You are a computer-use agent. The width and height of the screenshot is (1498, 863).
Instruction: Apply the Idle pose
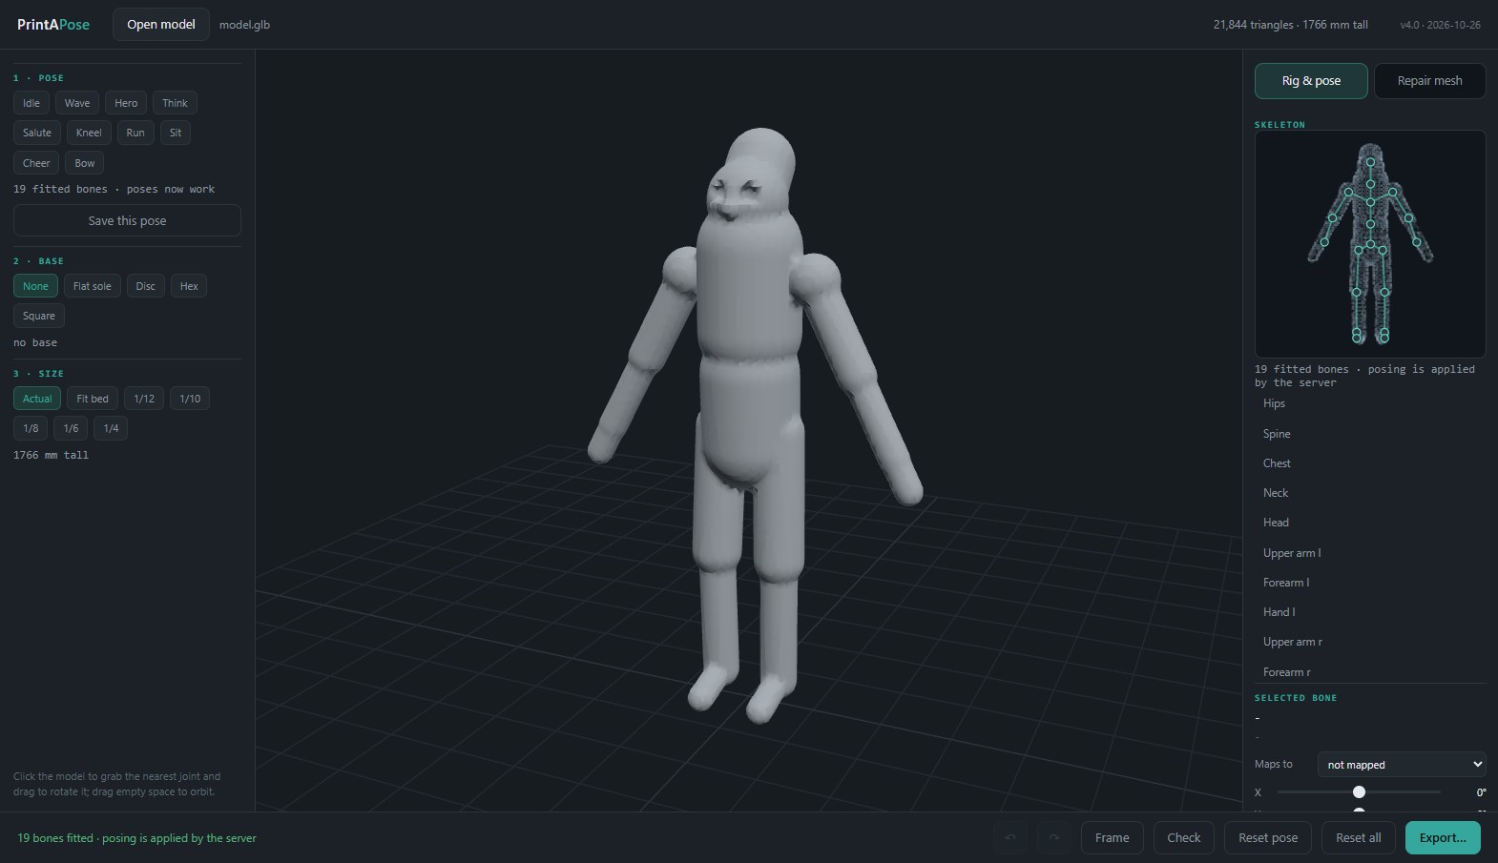(x=31, y=103)
